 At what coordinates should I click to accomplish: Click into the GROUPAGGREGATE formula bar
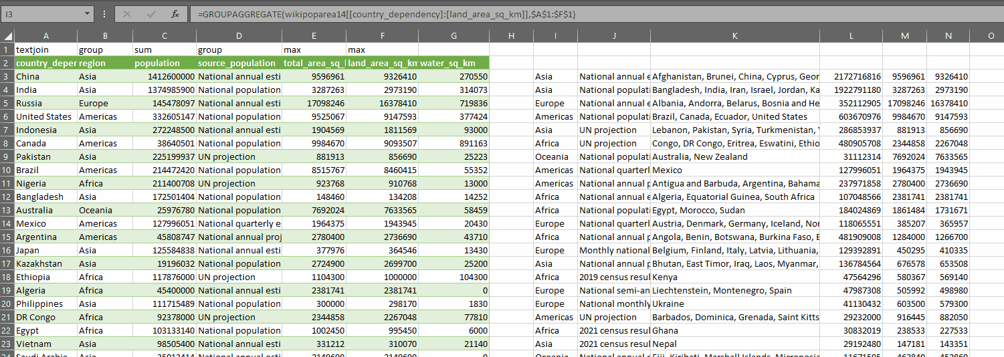pos(595,13)
